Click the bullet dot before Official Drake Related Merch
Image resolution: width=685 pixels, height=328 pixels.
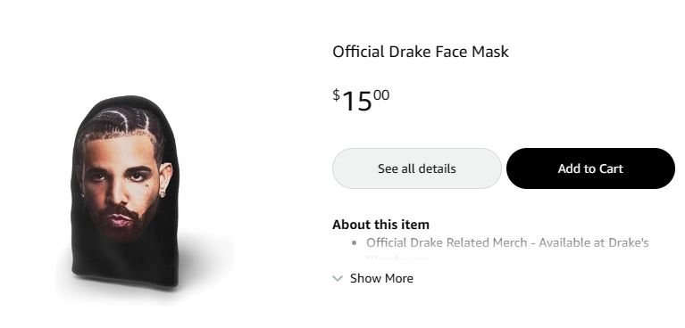tap(354, 243)
